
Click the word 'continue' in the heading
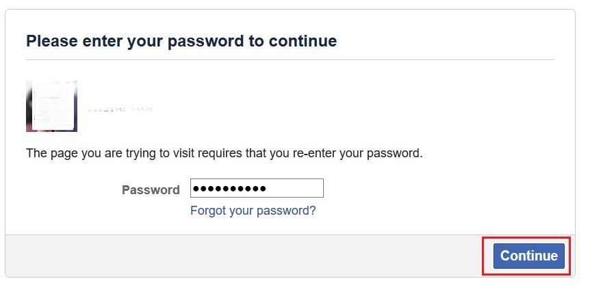pos(303,40)
